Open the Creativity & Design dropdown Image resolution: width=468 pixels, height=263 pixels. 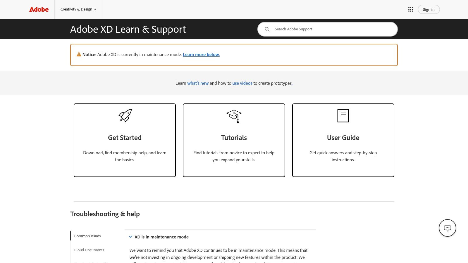point(78,9)
